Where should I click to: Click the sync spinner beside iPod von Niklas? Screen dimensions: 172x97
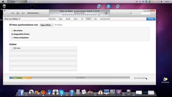click(20, 19)
